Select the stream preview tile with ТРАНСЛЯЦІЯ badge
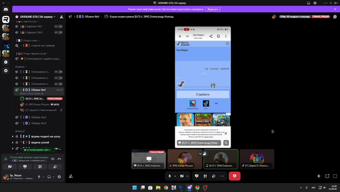The height and width of the screenshot is (192, 340). pyautogui.click(x=149, y=159)
